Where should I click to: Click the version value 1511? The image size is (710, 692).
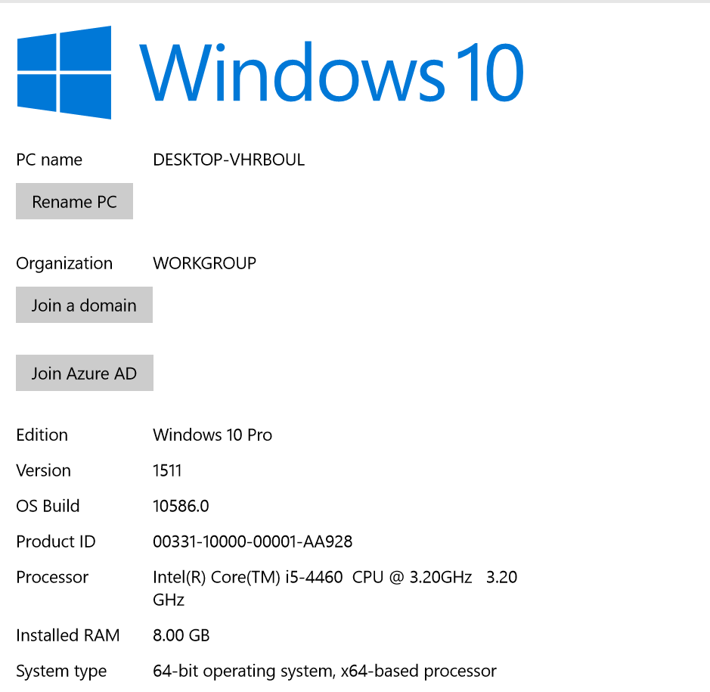point(167,470)
